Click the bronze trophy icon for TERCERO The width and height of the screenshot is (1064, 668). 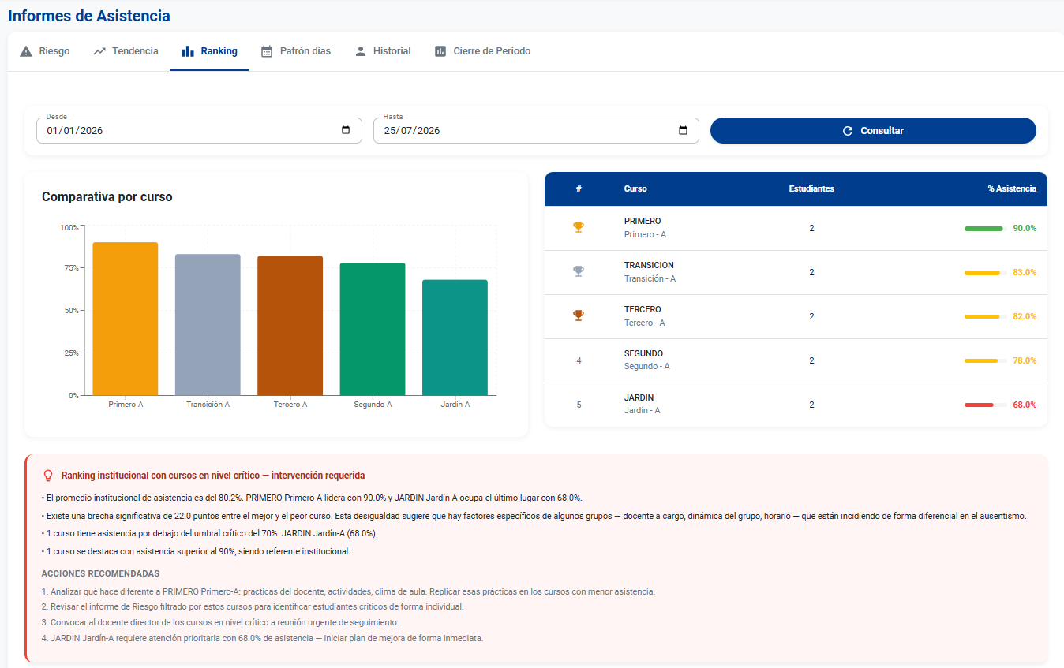click(x=579, y=315)
